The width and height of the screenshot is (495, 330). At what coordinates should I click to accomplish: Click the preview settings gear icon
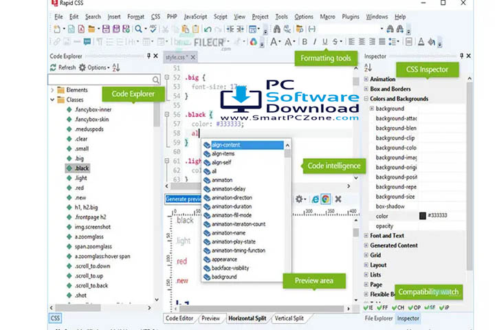(299, 199)
